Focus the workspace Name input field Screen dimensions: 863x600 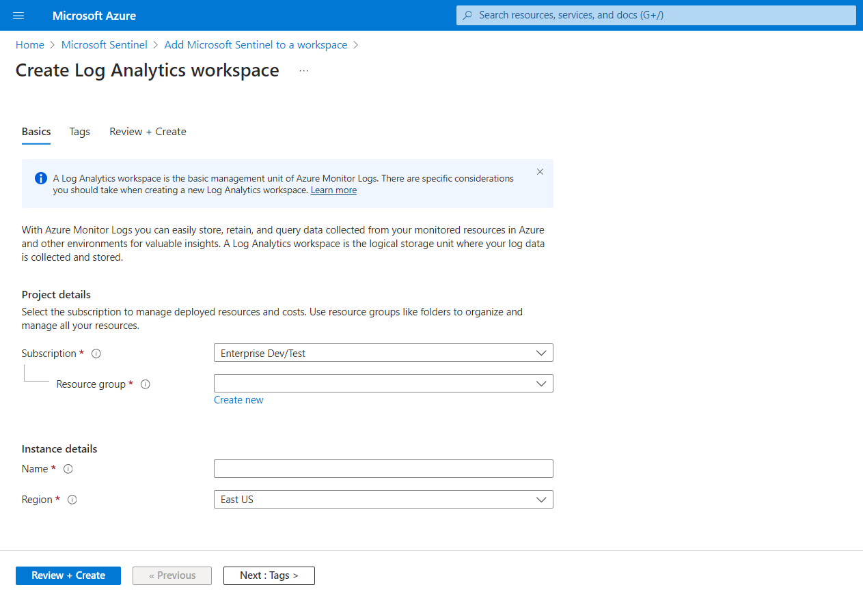point(383,469)
